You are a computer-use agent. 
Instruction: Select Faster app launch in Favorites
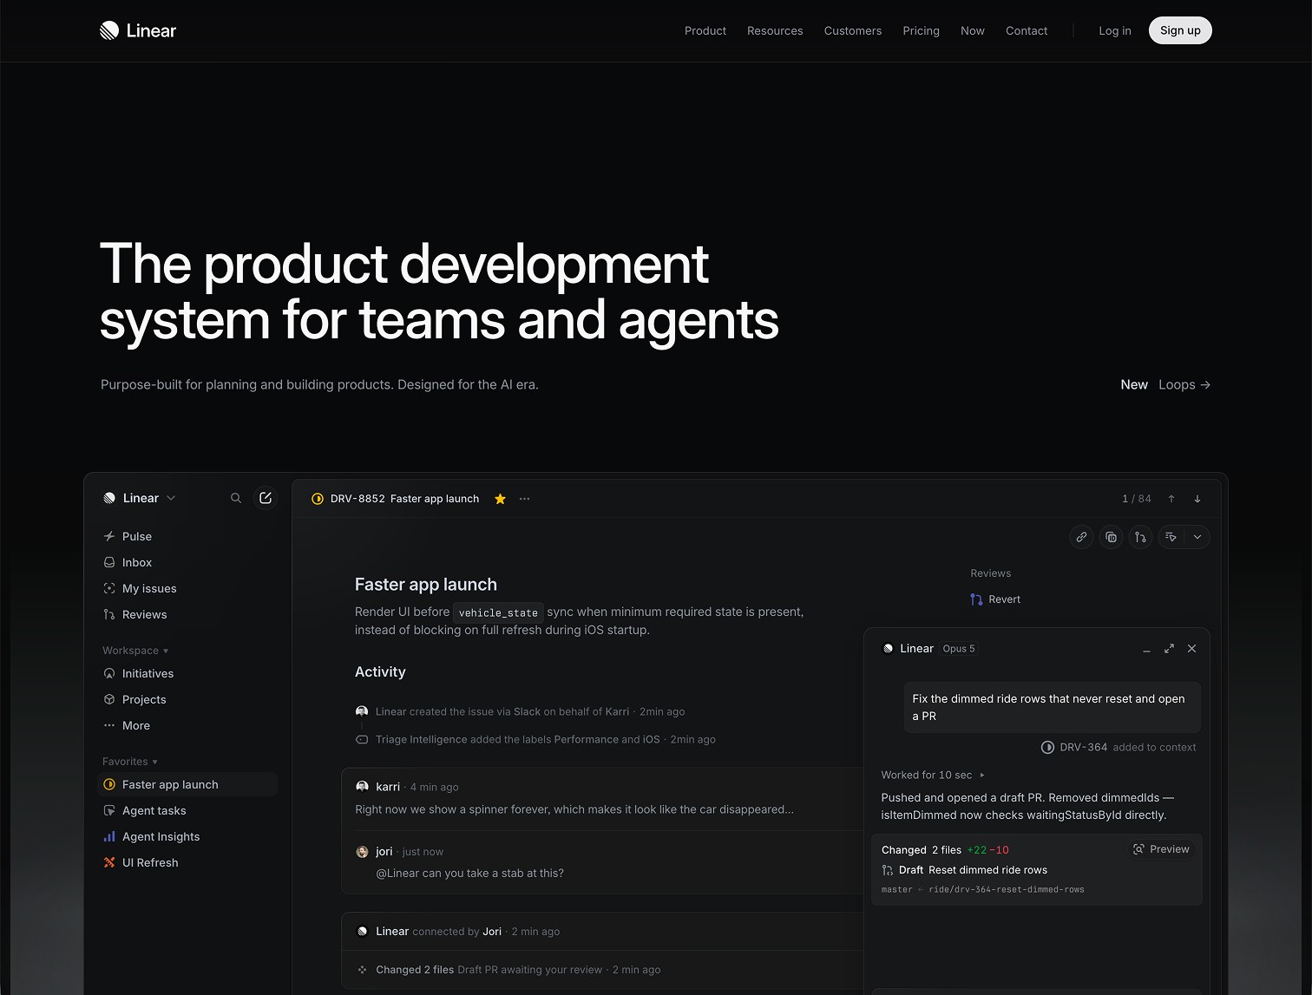[187, 784]
